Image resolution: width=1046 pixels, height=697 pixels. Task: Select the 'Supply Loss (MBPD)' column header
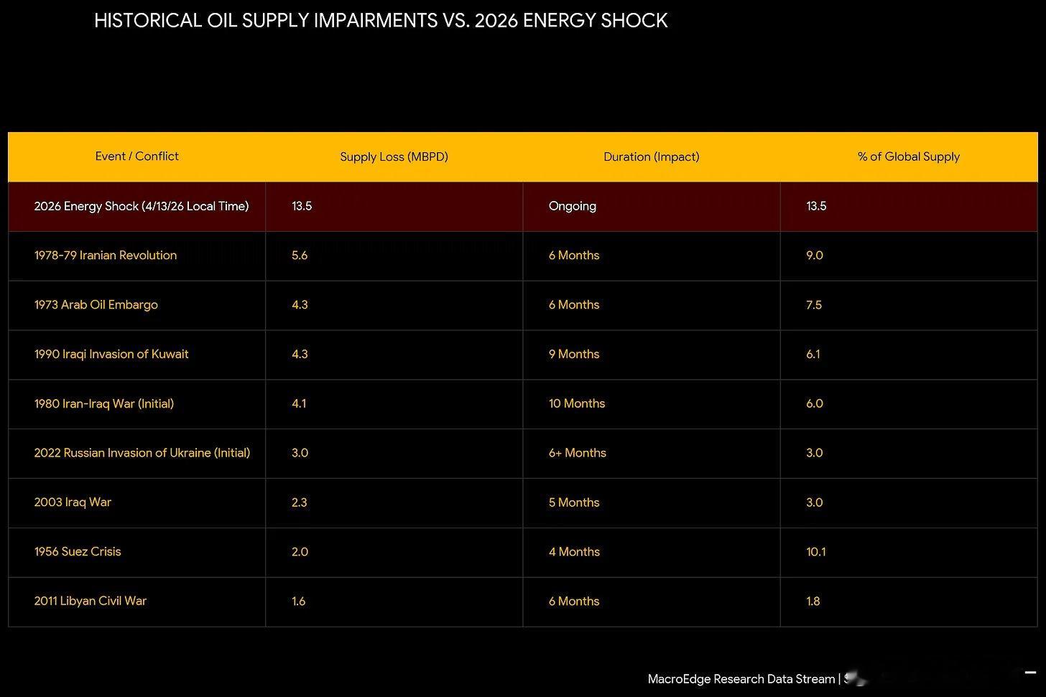[394, 156]
